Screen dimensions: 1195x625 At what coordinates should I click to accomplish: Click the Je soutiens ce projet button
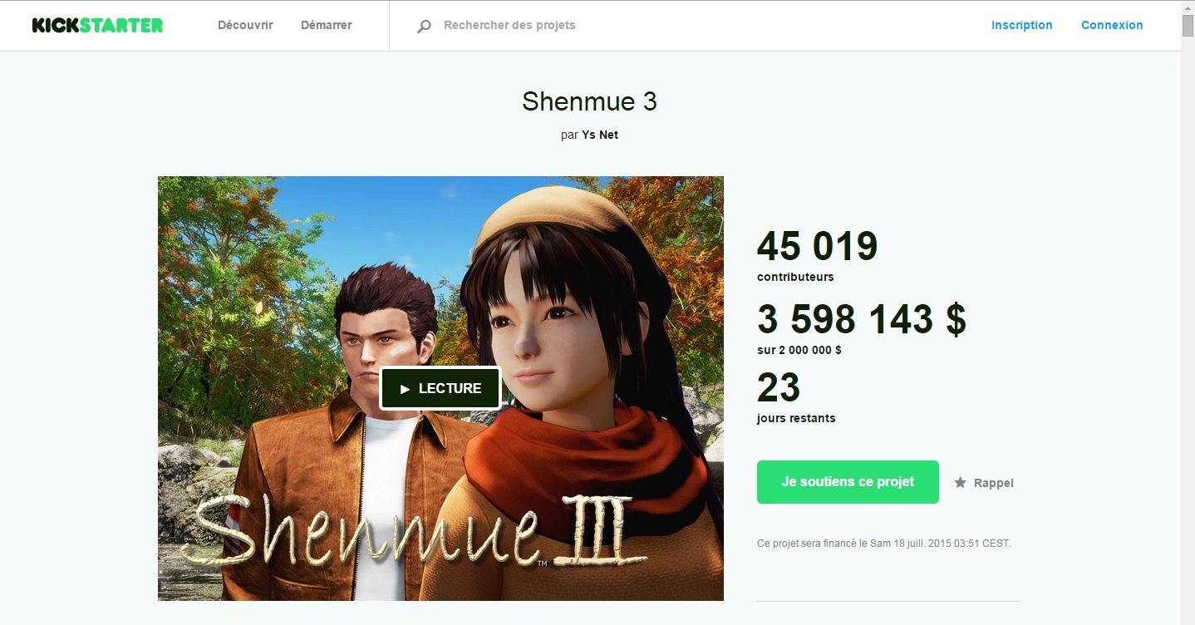tap(848, 482)
